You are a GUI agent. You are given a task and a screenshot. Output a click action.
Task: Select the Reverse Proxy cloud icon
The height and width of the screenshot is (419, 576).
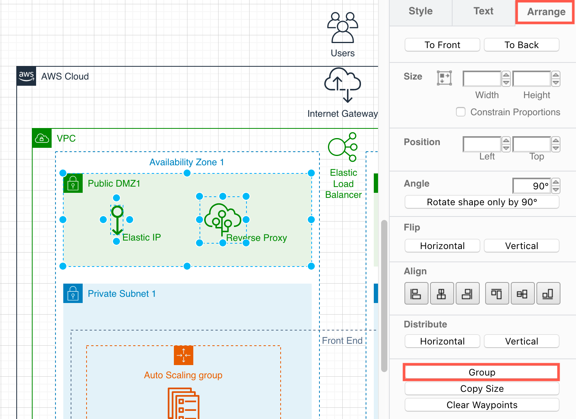tap(223, 220)
